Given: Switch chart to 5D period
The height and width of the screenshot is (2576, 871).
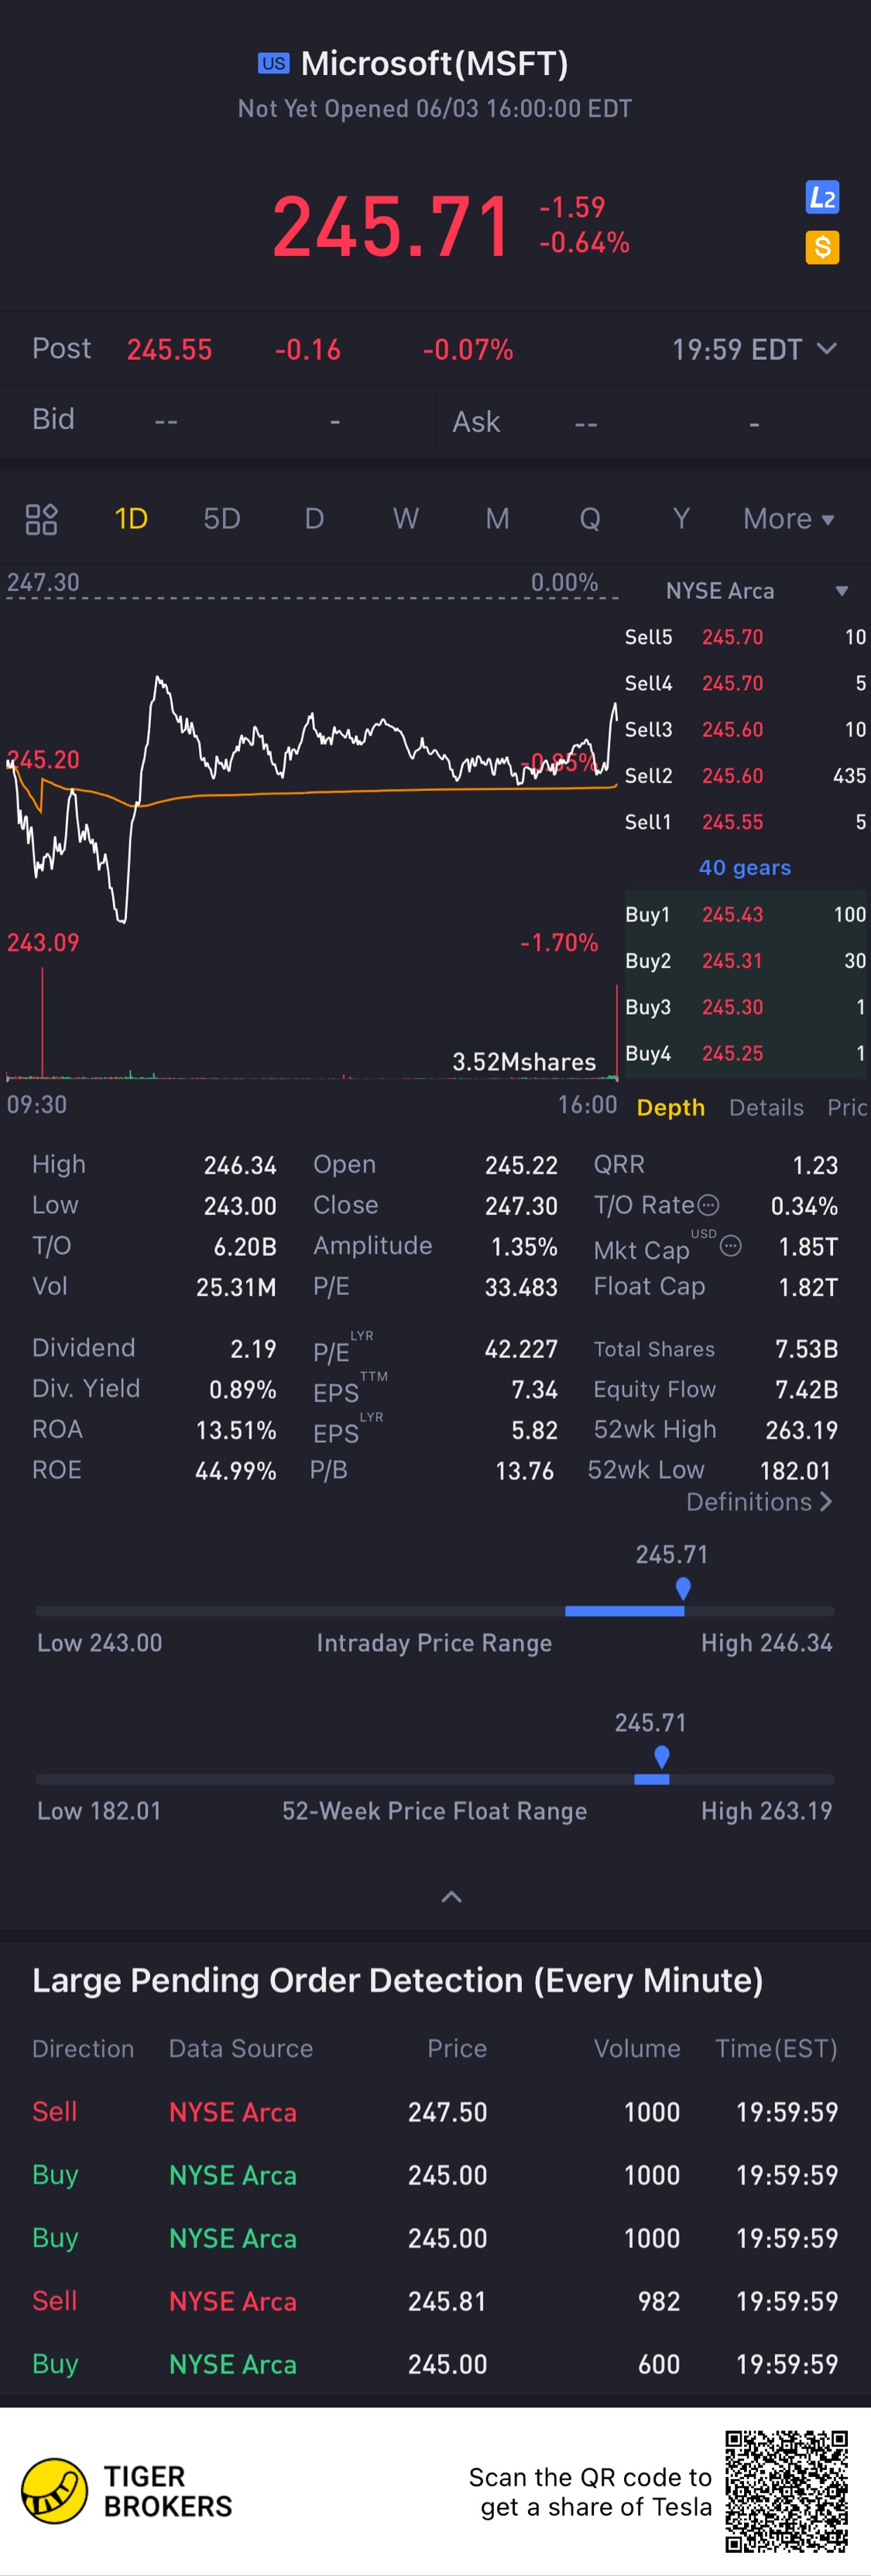Looking at the screenshot, I should click(222, 519).
